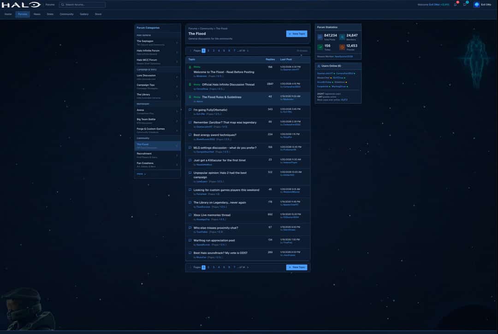
Task: Click the Users Online panel icon
Action: click(x=319, y=65)
